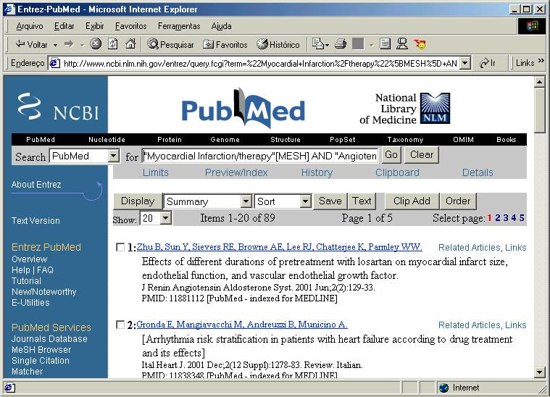
Task: Open the Exibir menu
Action: click(x=95, y=26)
